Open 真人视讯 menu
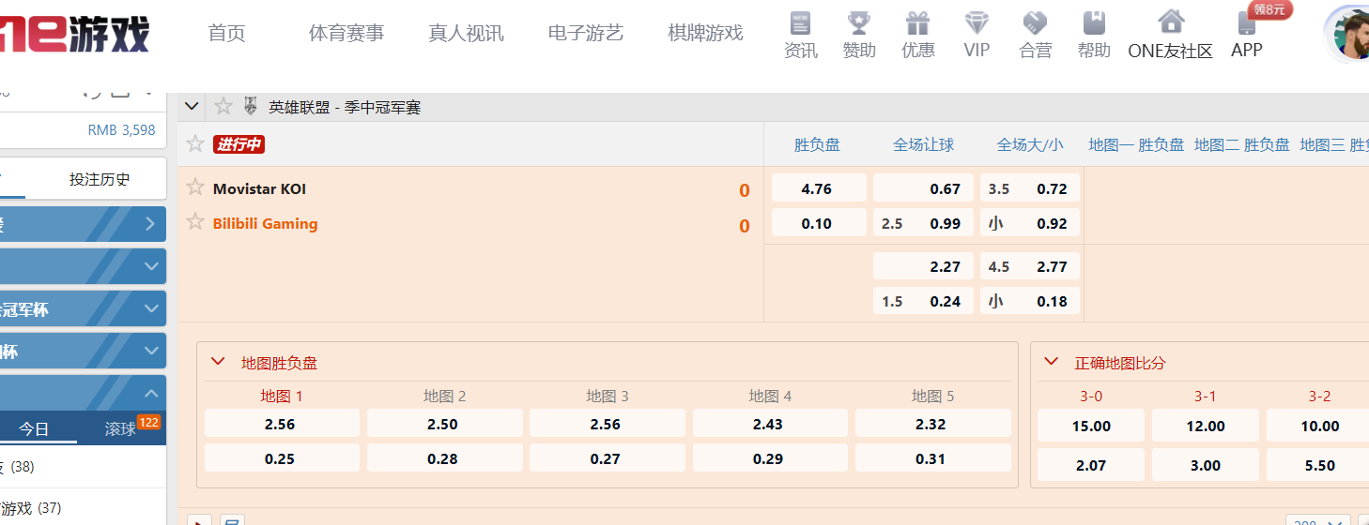Viewport: 1369px width, 525px height. click(467, 34)
